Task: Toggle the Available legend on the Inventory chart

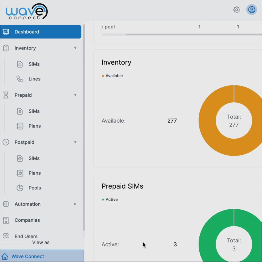Action: click(112, 76)
